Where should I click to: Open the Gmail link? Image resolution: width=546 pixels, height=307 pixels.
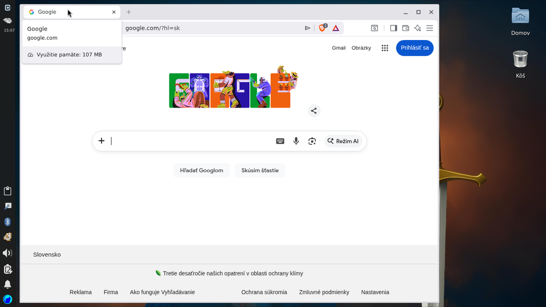point(339,48)
